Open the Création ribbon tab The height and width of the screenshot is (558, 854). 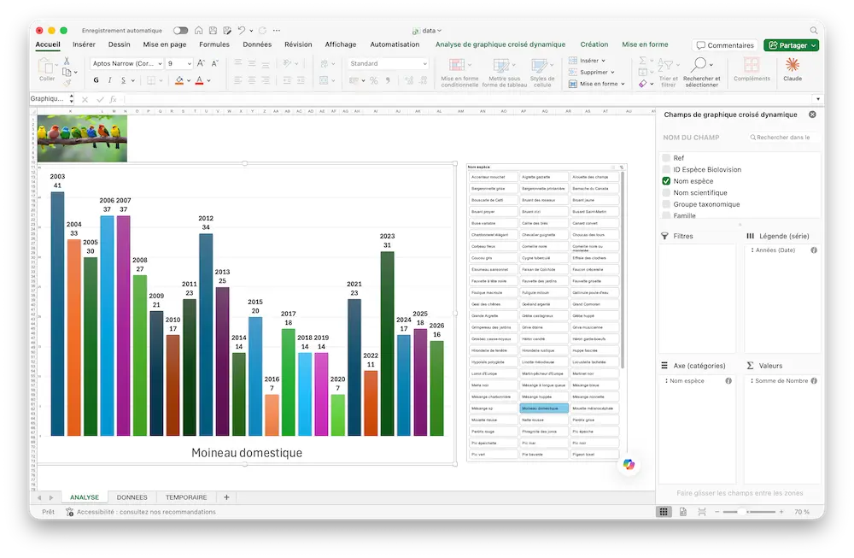594,44
